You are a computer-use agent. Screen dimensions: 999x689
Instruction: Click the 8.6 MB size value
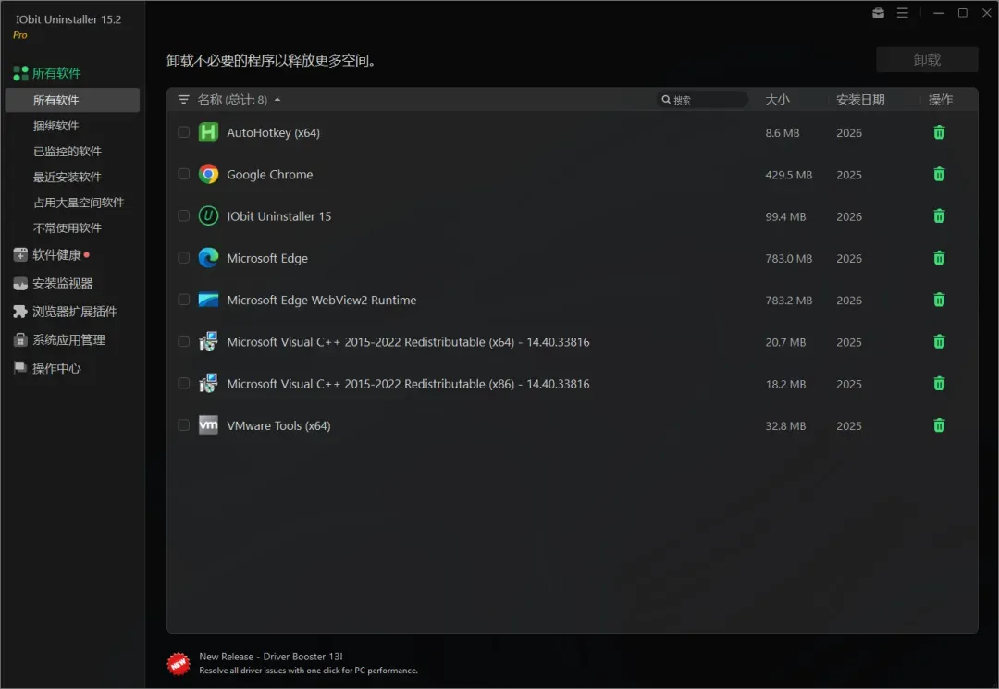[x=783, y=132]
